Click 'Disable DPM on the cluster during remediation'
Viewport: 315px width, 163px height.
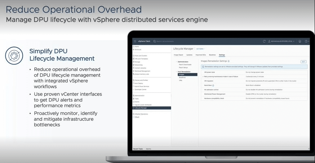coord(261,94)
